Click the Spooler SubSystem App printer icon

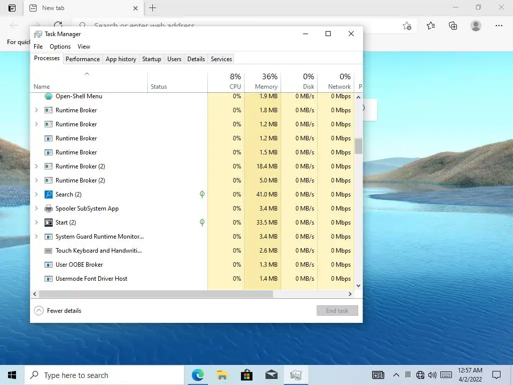[x=49, y=209]
